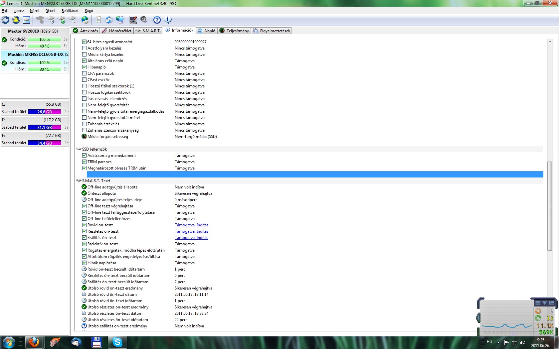Switch to the Teljesítmény tab
The image size is (559, 349).
tap(234, 31)
